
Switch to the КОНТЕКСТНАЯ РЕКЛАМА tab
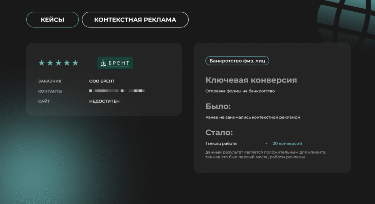135,20
